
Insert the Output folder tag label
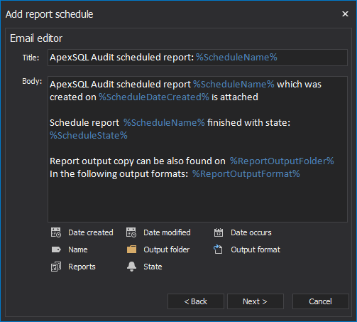click(167, 249)
